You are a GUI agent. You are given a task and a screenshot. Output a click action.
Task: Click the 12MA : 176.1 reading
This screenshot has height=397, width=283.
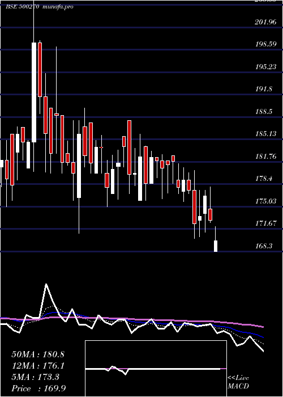[x=38, y=366]
